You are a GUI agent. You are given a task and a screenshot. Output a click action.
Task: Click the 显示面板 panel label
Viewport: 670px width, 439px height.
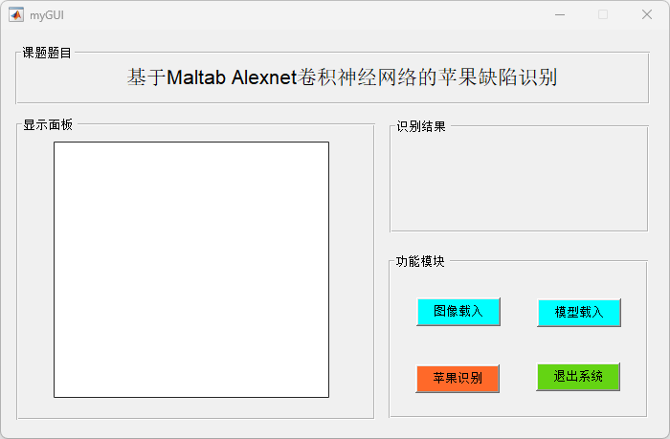(48, 125)
